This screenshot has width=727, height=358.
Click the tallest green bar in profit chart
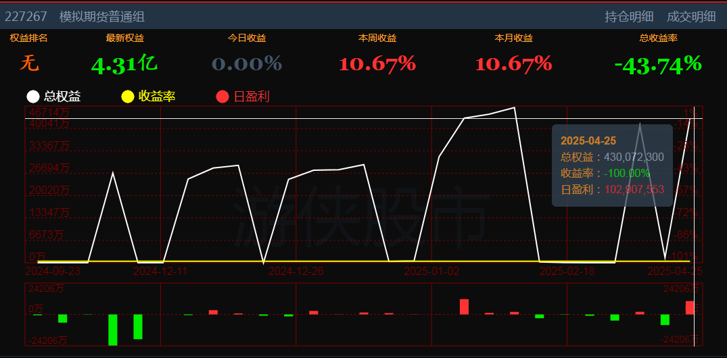point(113,329)
